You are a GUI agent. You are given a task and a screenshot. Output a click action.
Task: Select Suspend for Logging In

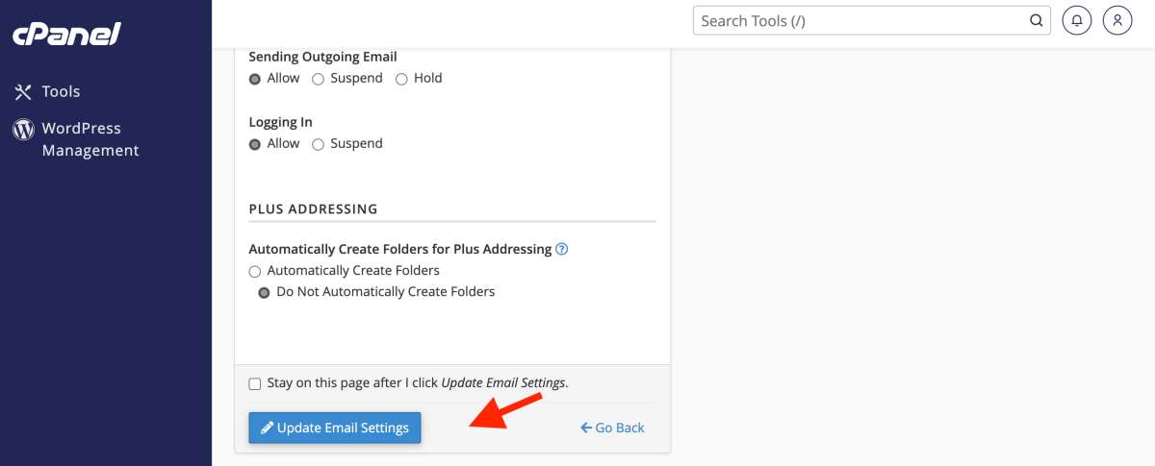[x=318, y=144]
